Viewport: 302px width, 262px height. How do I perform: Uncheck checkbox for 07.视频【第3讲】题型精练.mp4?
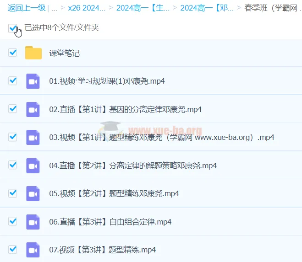13,250
